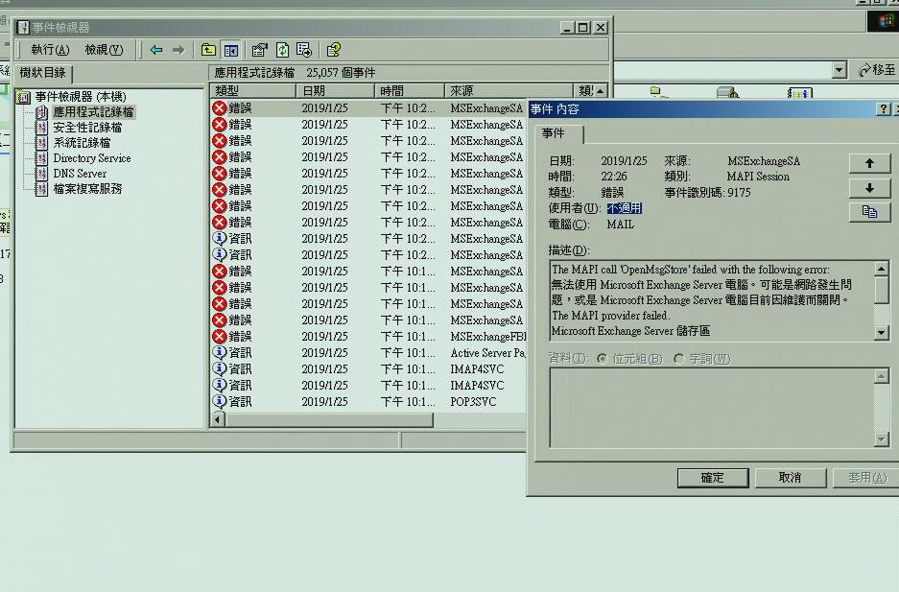This screenshot has height=592, width=899.
Task: Click the info icon of Active Server Pa row
Action: point(219,352)
